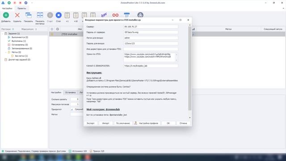This screenshot has height=161, width=286.
Task: Select Остановлены (0) in tree
Action: [20, 45]
